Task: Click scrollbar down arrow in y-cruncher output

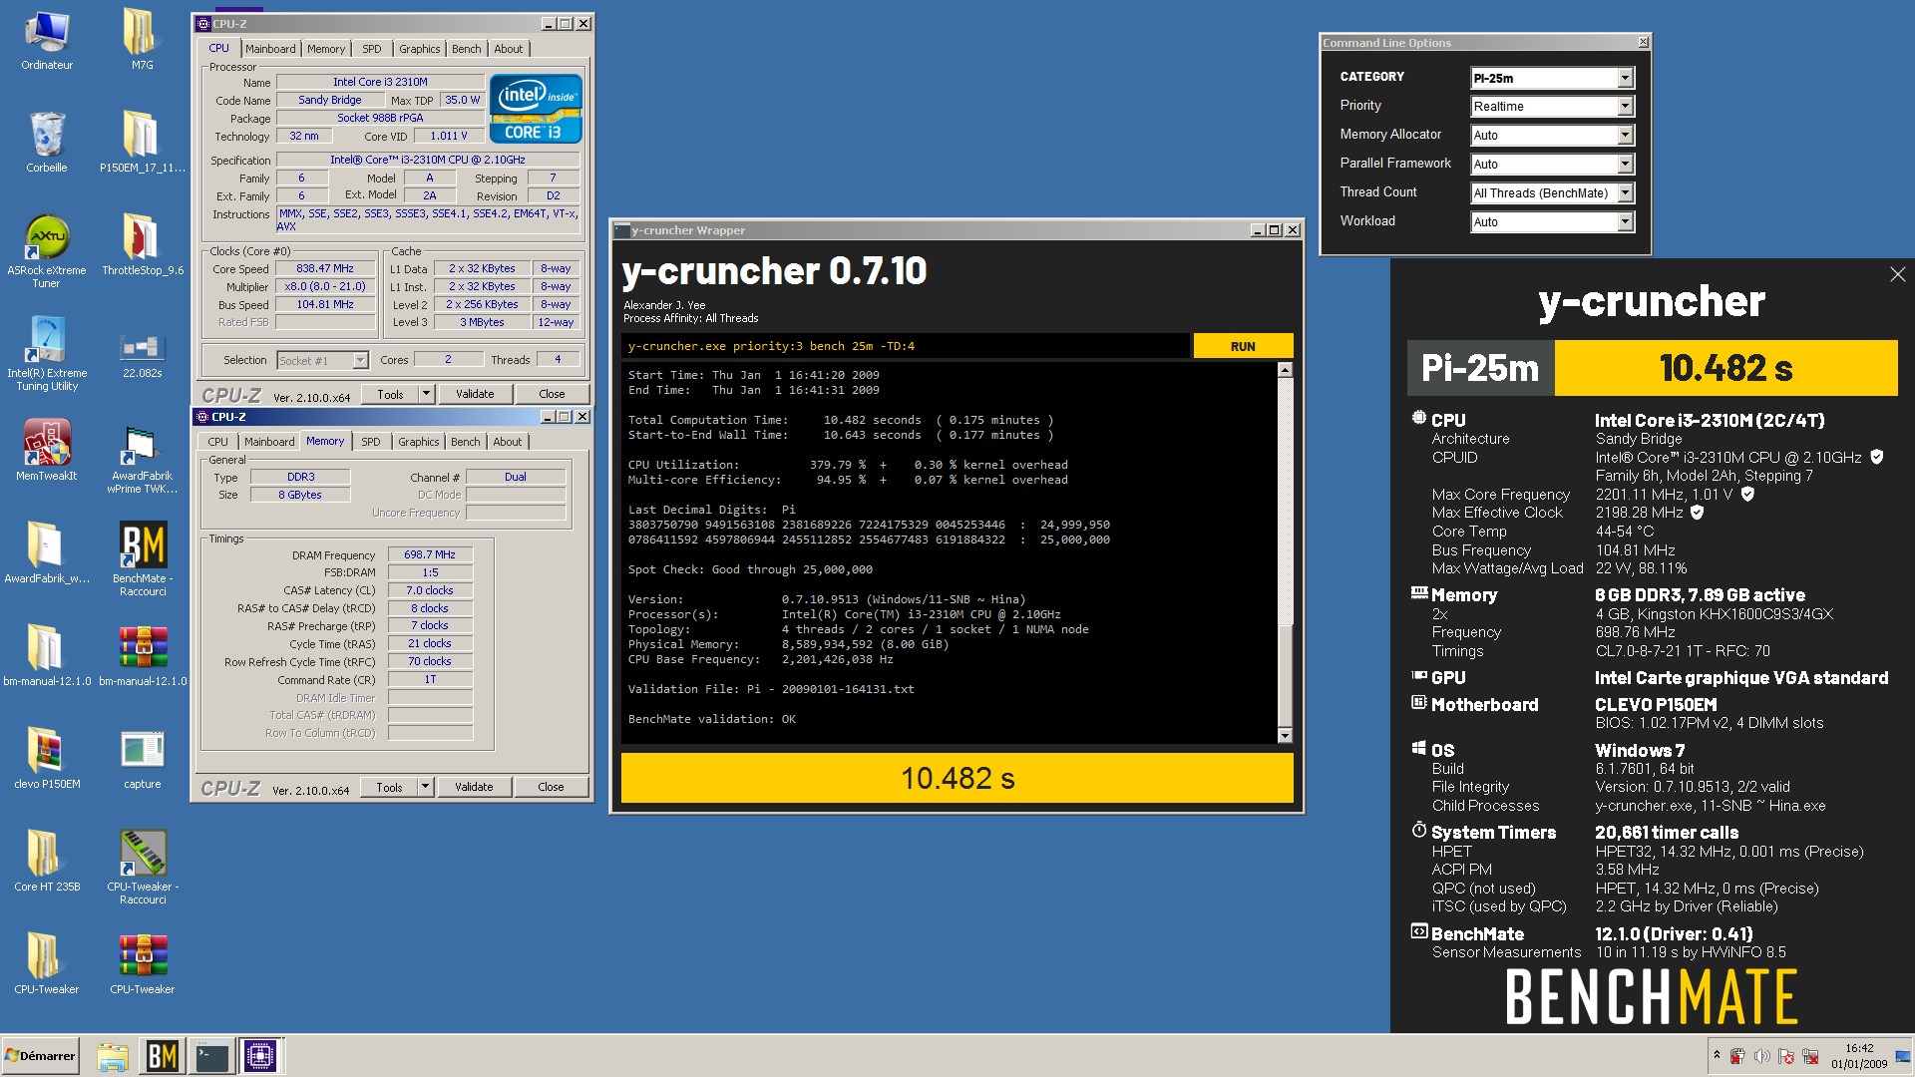Action: coord(1285,736)
